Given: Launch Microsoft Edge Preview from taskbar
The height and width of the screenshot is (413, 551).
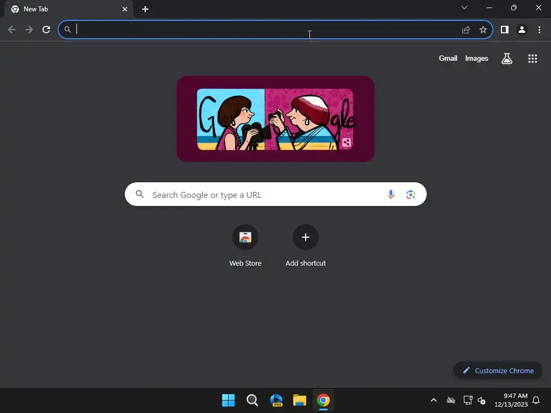Looking at the screenshot, I should tap(276, 400).
